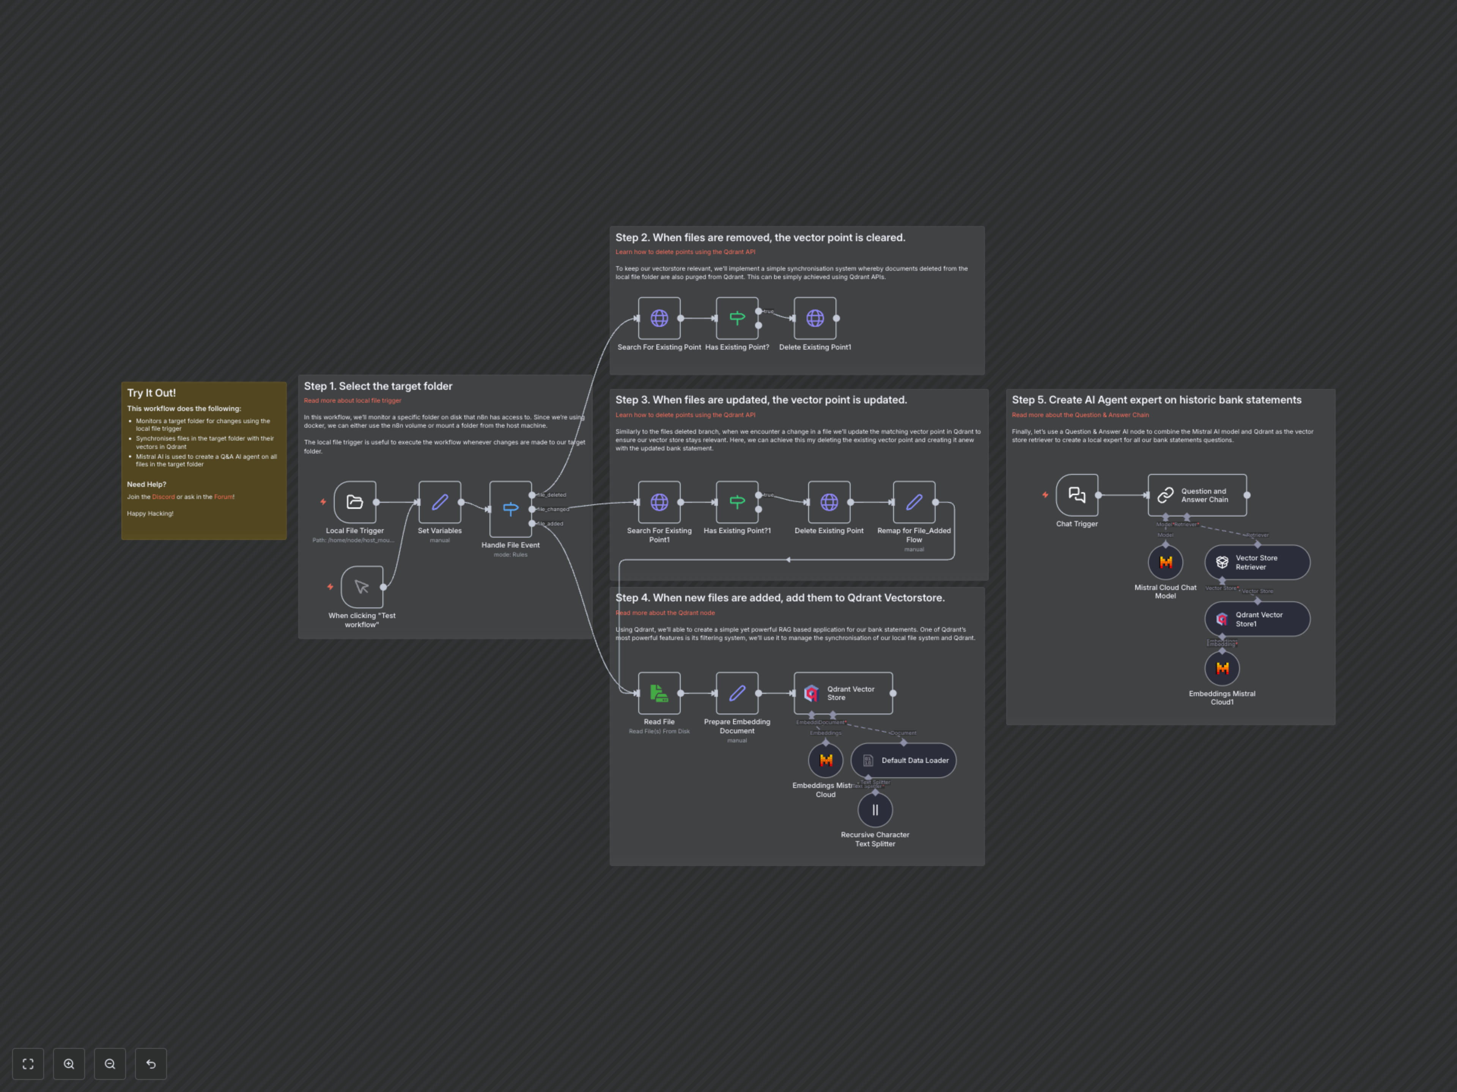
Task: Zoom out of the canvas
Action: pyautogui.click(x=110, y=1064)
